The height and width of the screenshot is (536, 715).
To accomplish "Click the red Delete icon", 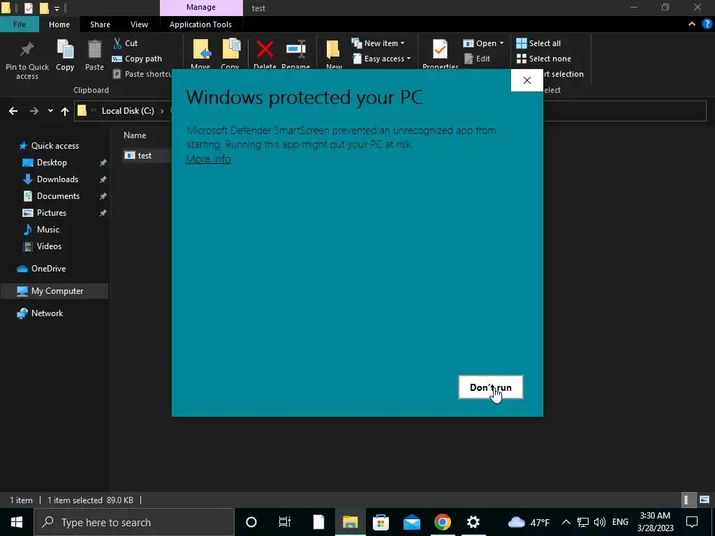I will click(x=265, y=50).
